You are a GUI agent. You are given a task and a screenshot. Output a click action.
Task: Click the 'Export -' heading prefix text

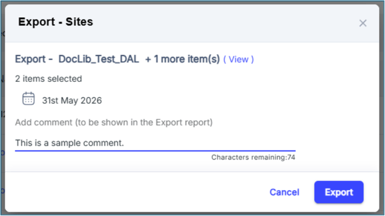pos(34,59)
